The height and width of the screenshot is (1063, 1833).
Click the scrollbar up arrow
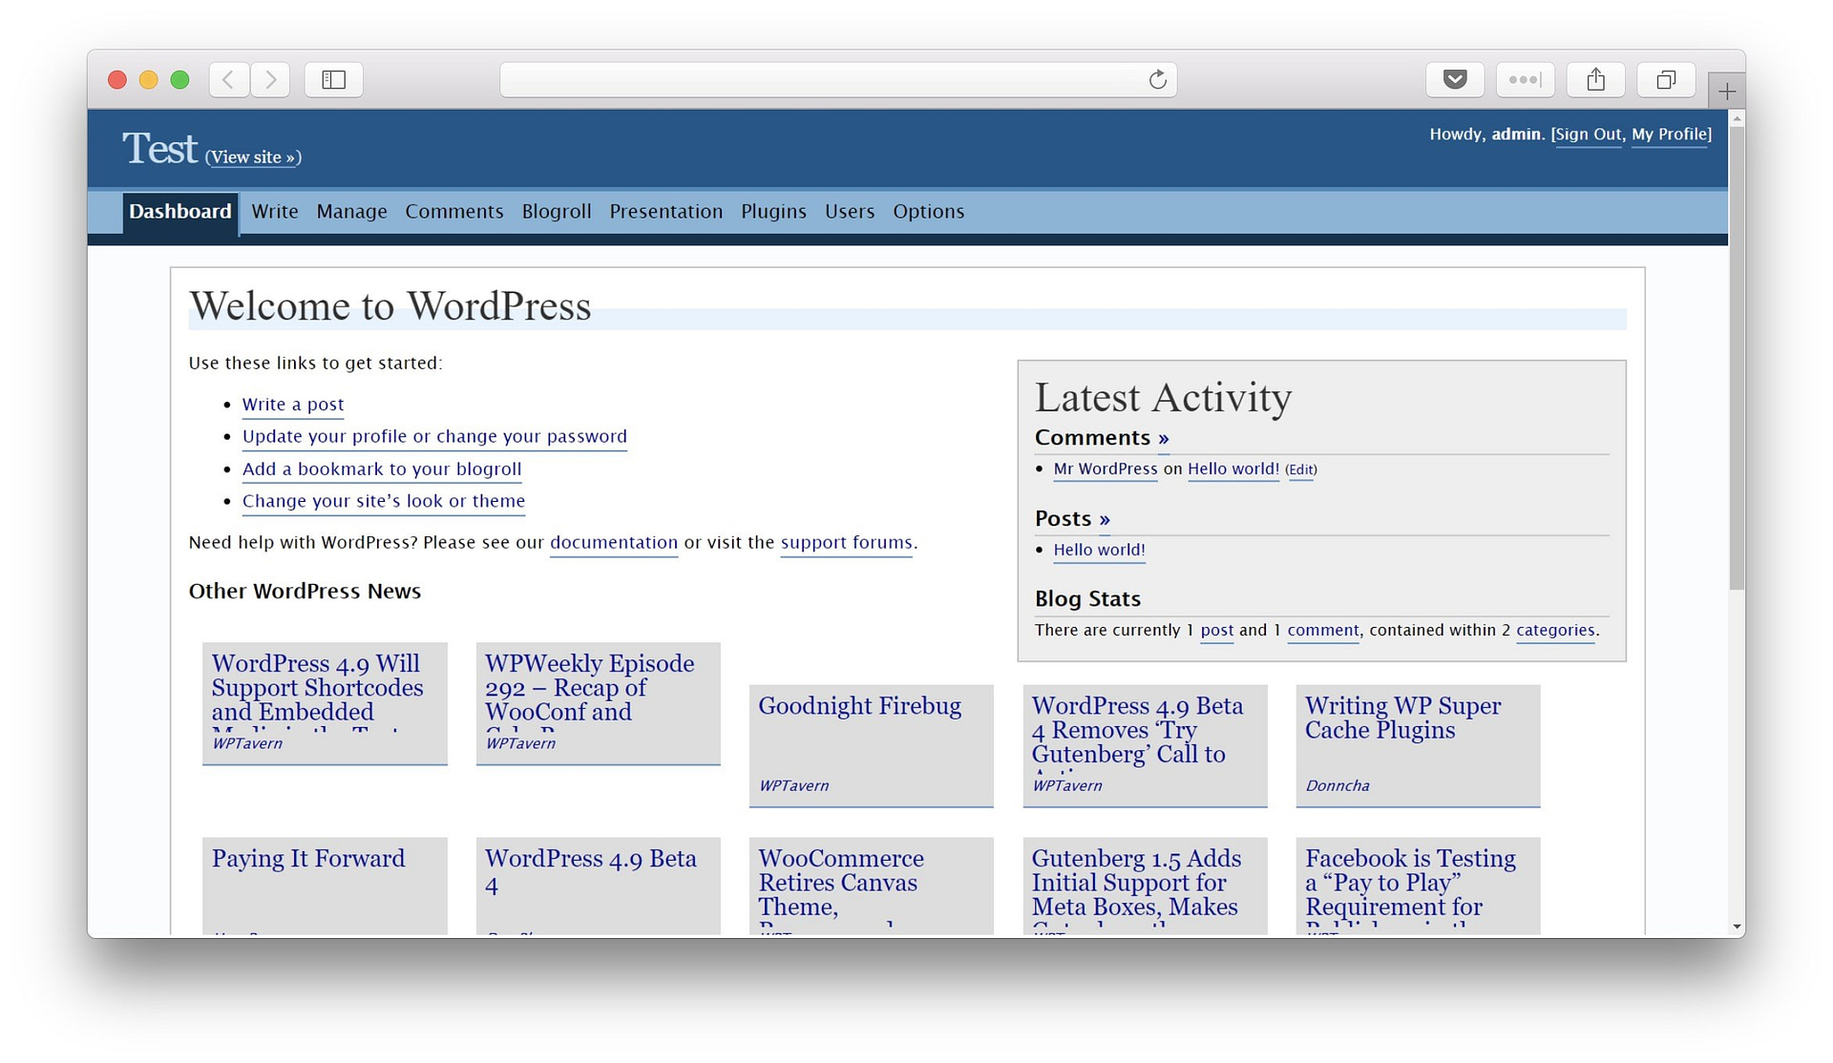tap(1737, 118)
